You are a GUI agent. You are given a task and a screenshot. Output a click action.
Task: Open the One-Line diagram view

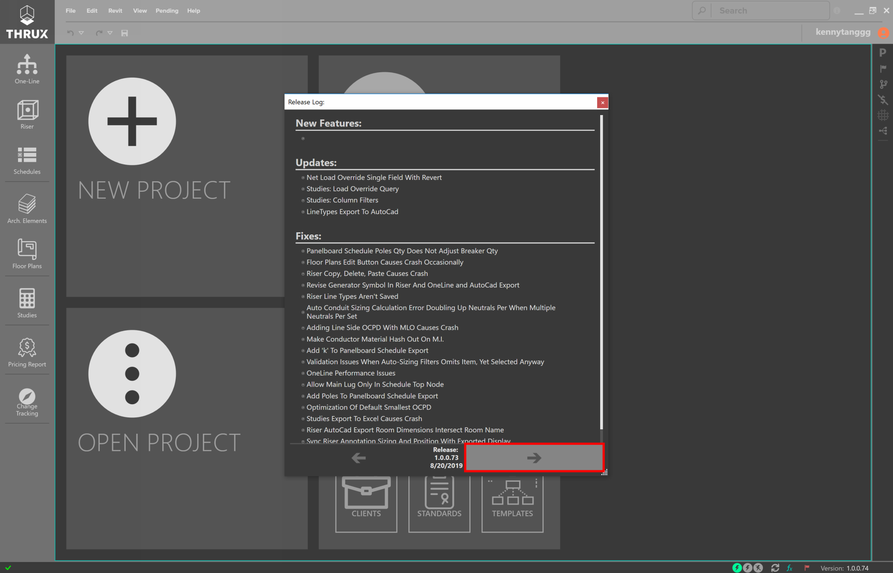[27, 69]
